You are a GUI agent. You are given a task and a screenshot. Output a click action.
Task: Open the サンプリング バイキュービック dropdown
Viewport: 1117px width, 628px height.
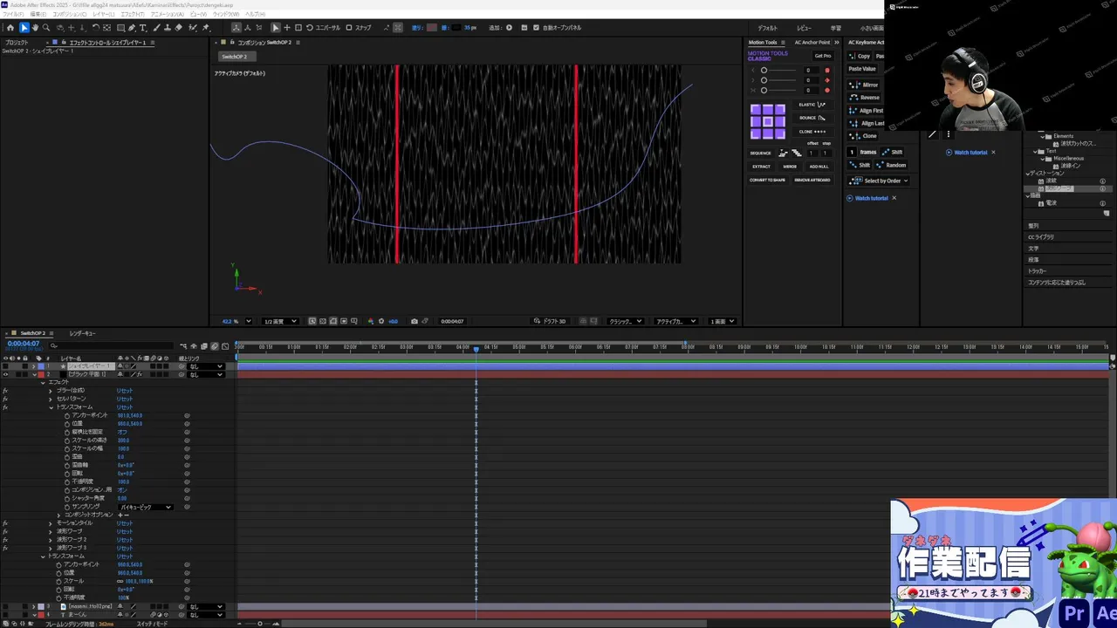[146, 507]
